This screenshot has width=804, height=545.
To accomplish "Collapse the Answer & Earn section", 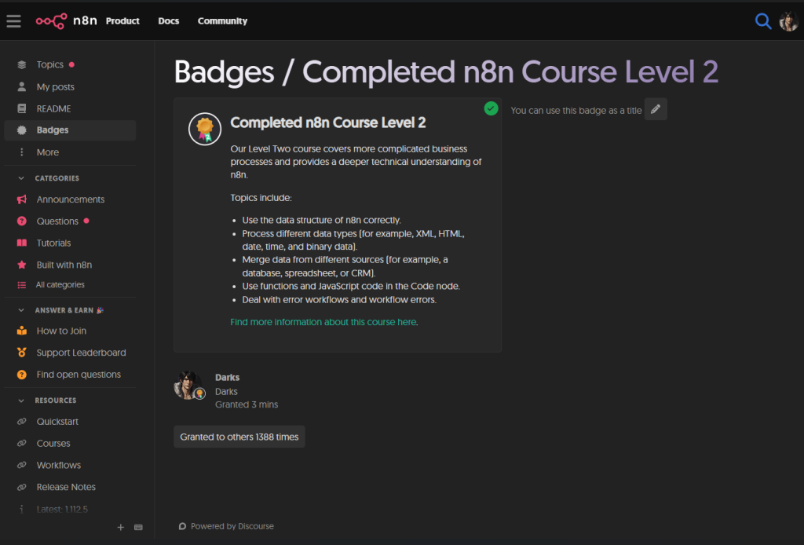I will [22, 310].
